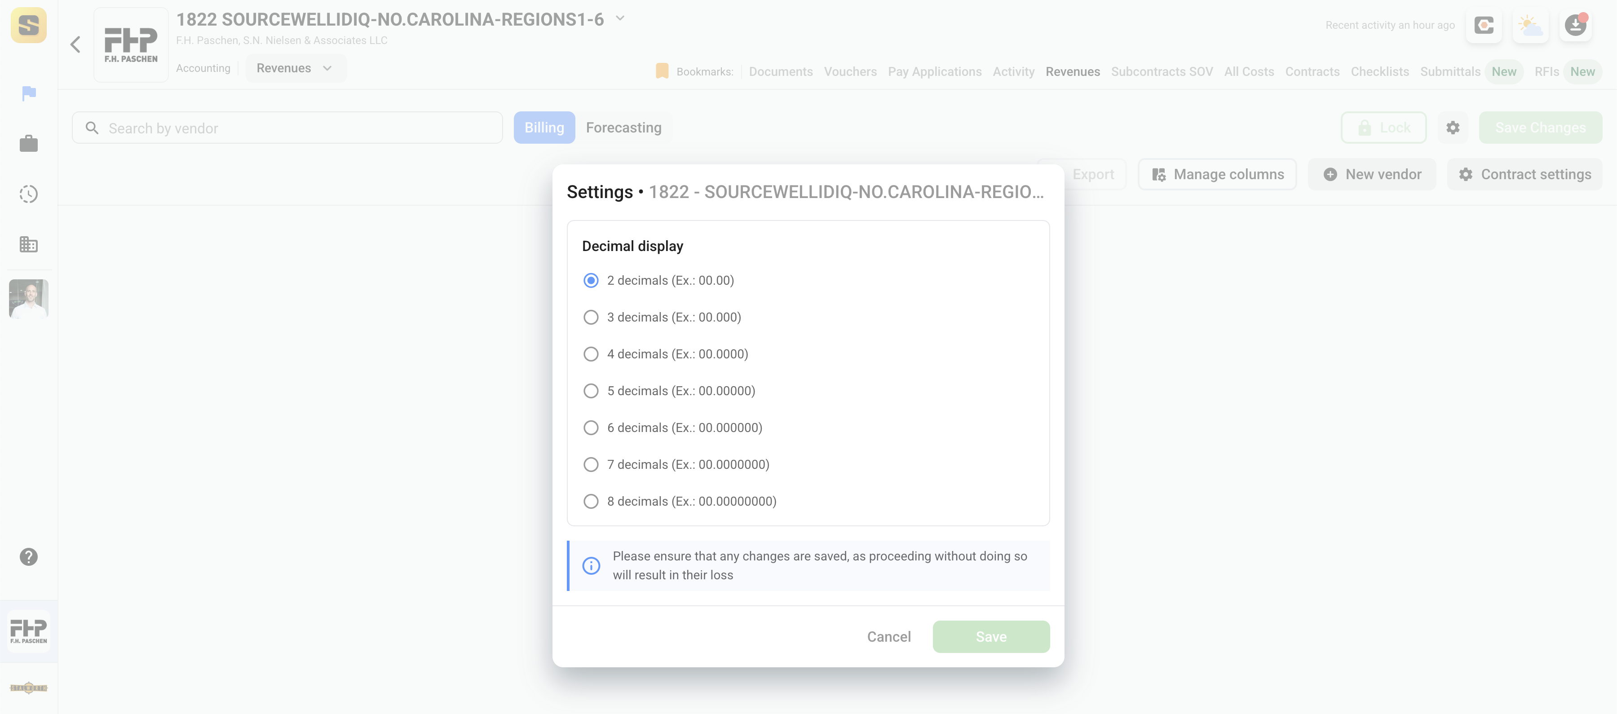The height and width of the screenshot is (714, 1617).
Task: Open the help question mark icon
Action: click(29, 557)
